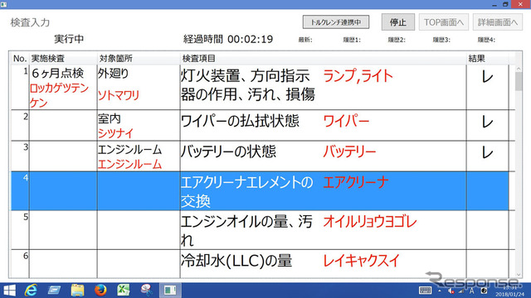531x298 pixels.
Task: Click the 停止 button
Action: (398, 22)
